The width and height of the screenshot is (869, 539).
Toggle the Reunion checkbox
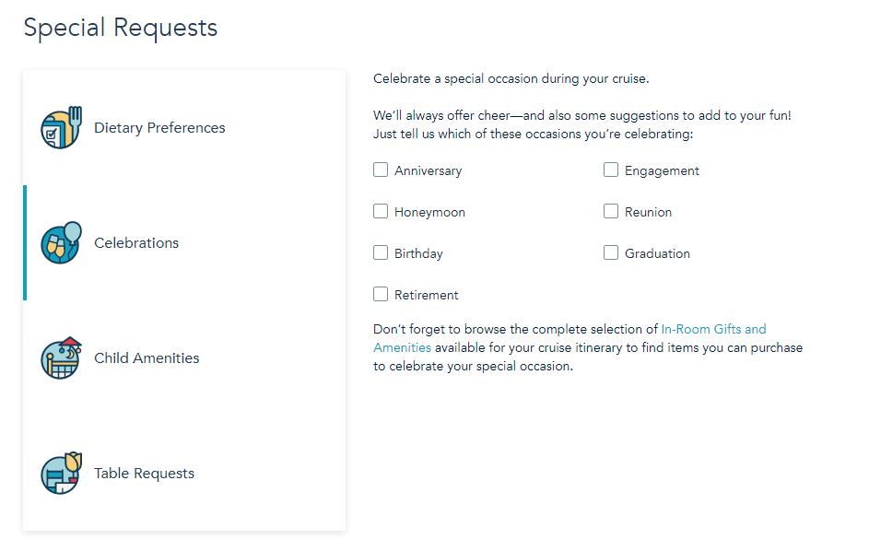pos(611,211)
